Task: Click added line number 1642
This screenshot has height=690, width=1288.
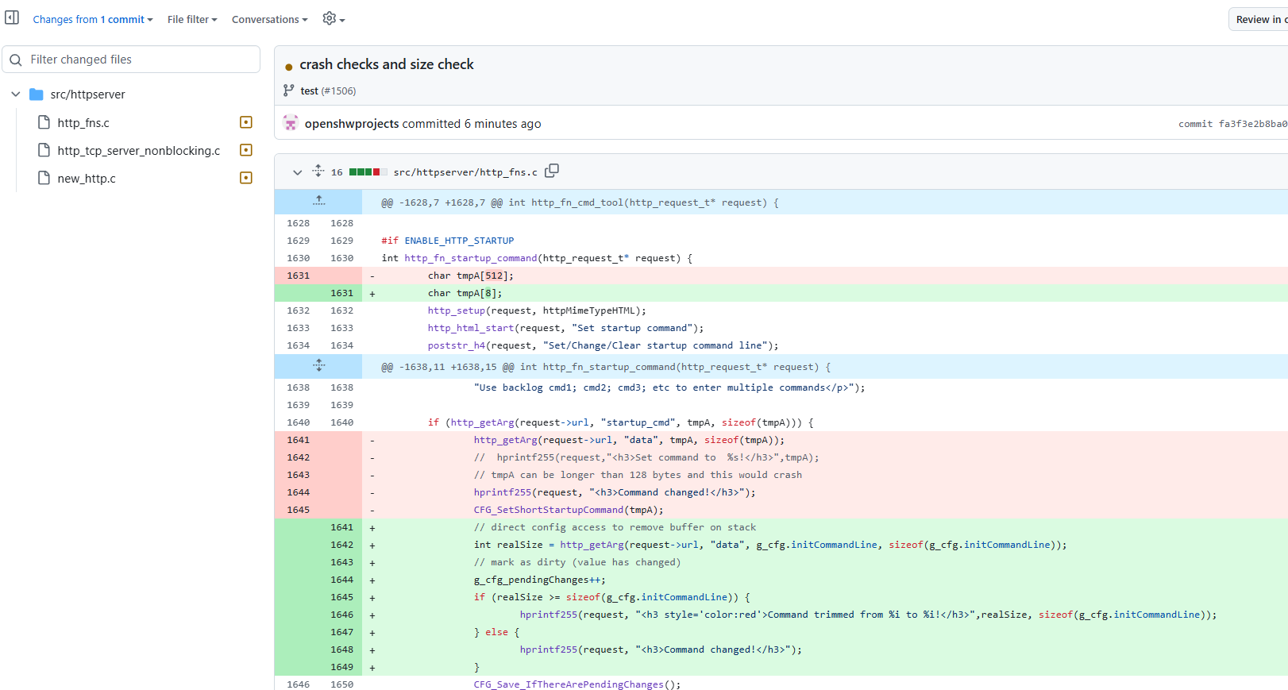Action: 342,545
